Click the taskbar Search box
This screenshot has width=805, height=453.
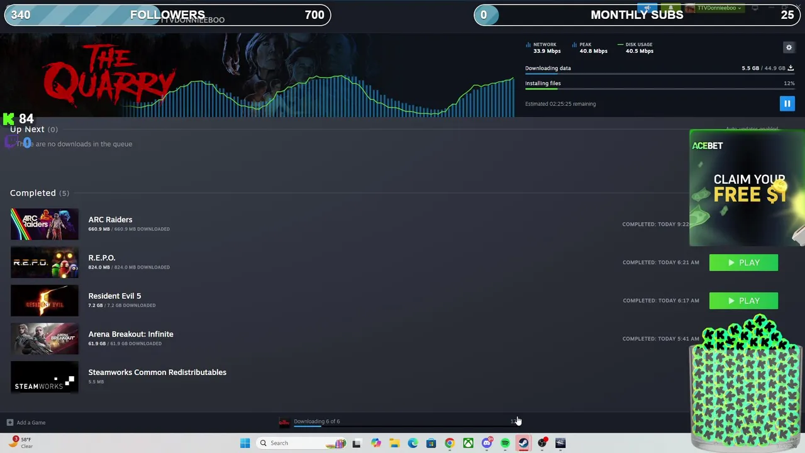click(x=302, y=443)
